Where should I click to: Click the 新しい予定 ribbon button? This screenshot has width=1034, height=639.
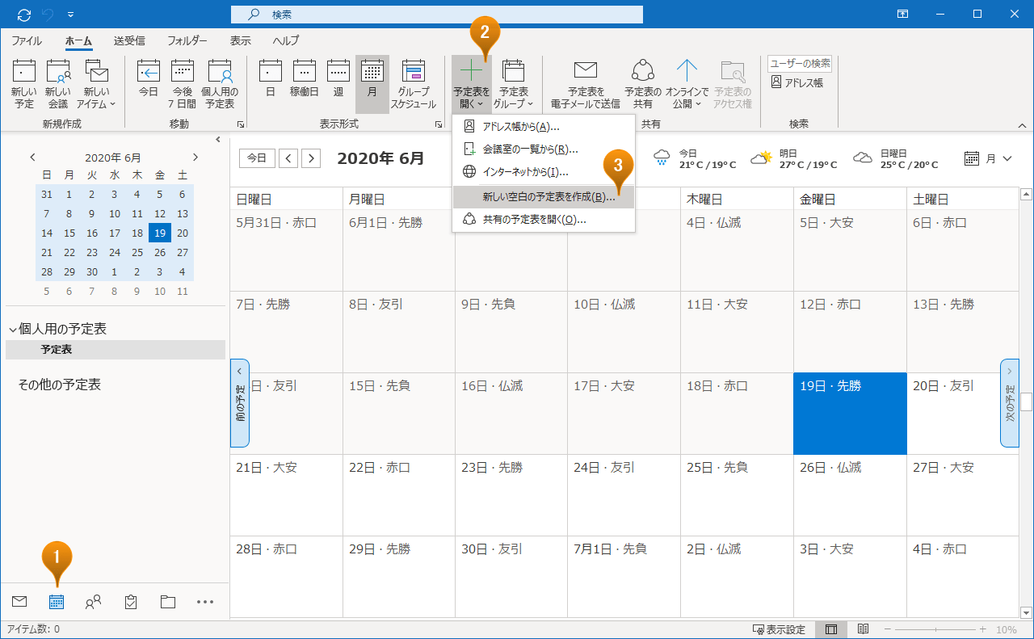tap(24, 84)
